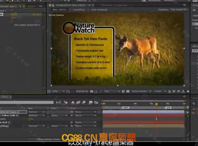The image size is (198, 146).
Task: Open the Composition deer_17A211 tab dropdown
Action: [89, 5]
